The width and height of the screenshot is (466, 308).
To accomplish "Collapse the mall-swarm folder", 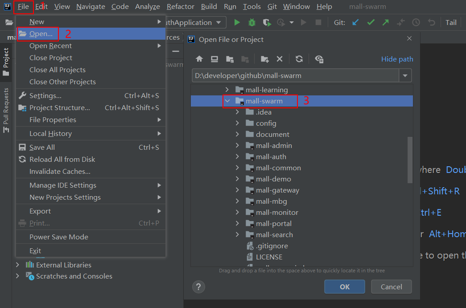I will point(227,101).
